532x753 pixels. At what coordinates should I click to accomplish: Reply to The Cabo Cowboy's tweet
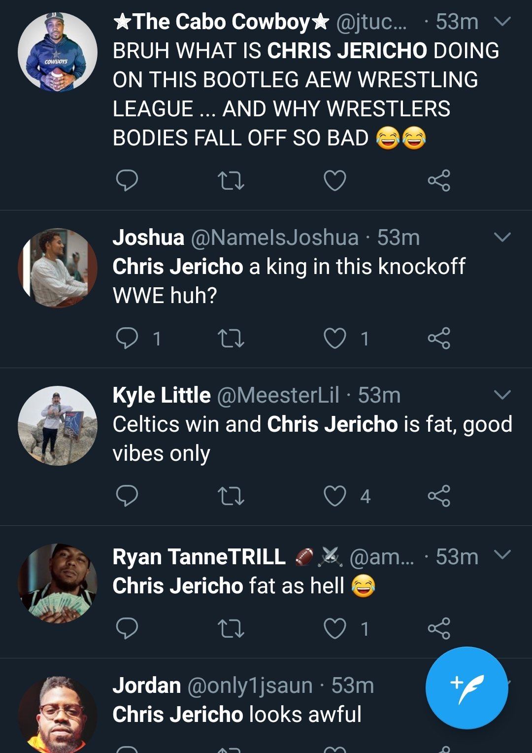127,180
